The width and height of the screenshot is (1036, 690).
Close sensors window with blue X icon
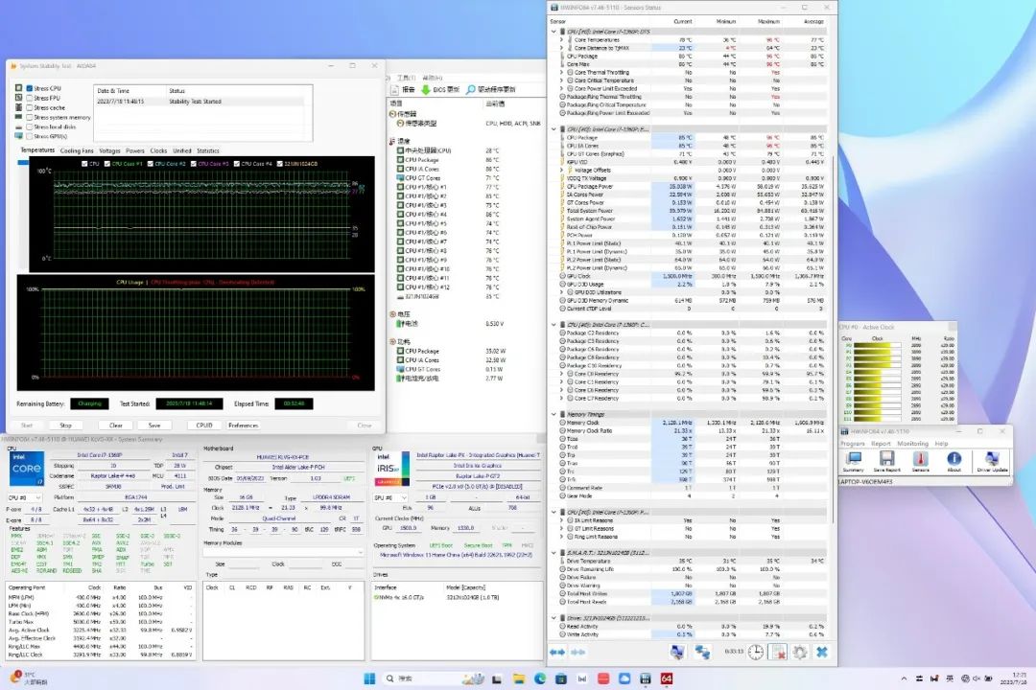(822, 652)
